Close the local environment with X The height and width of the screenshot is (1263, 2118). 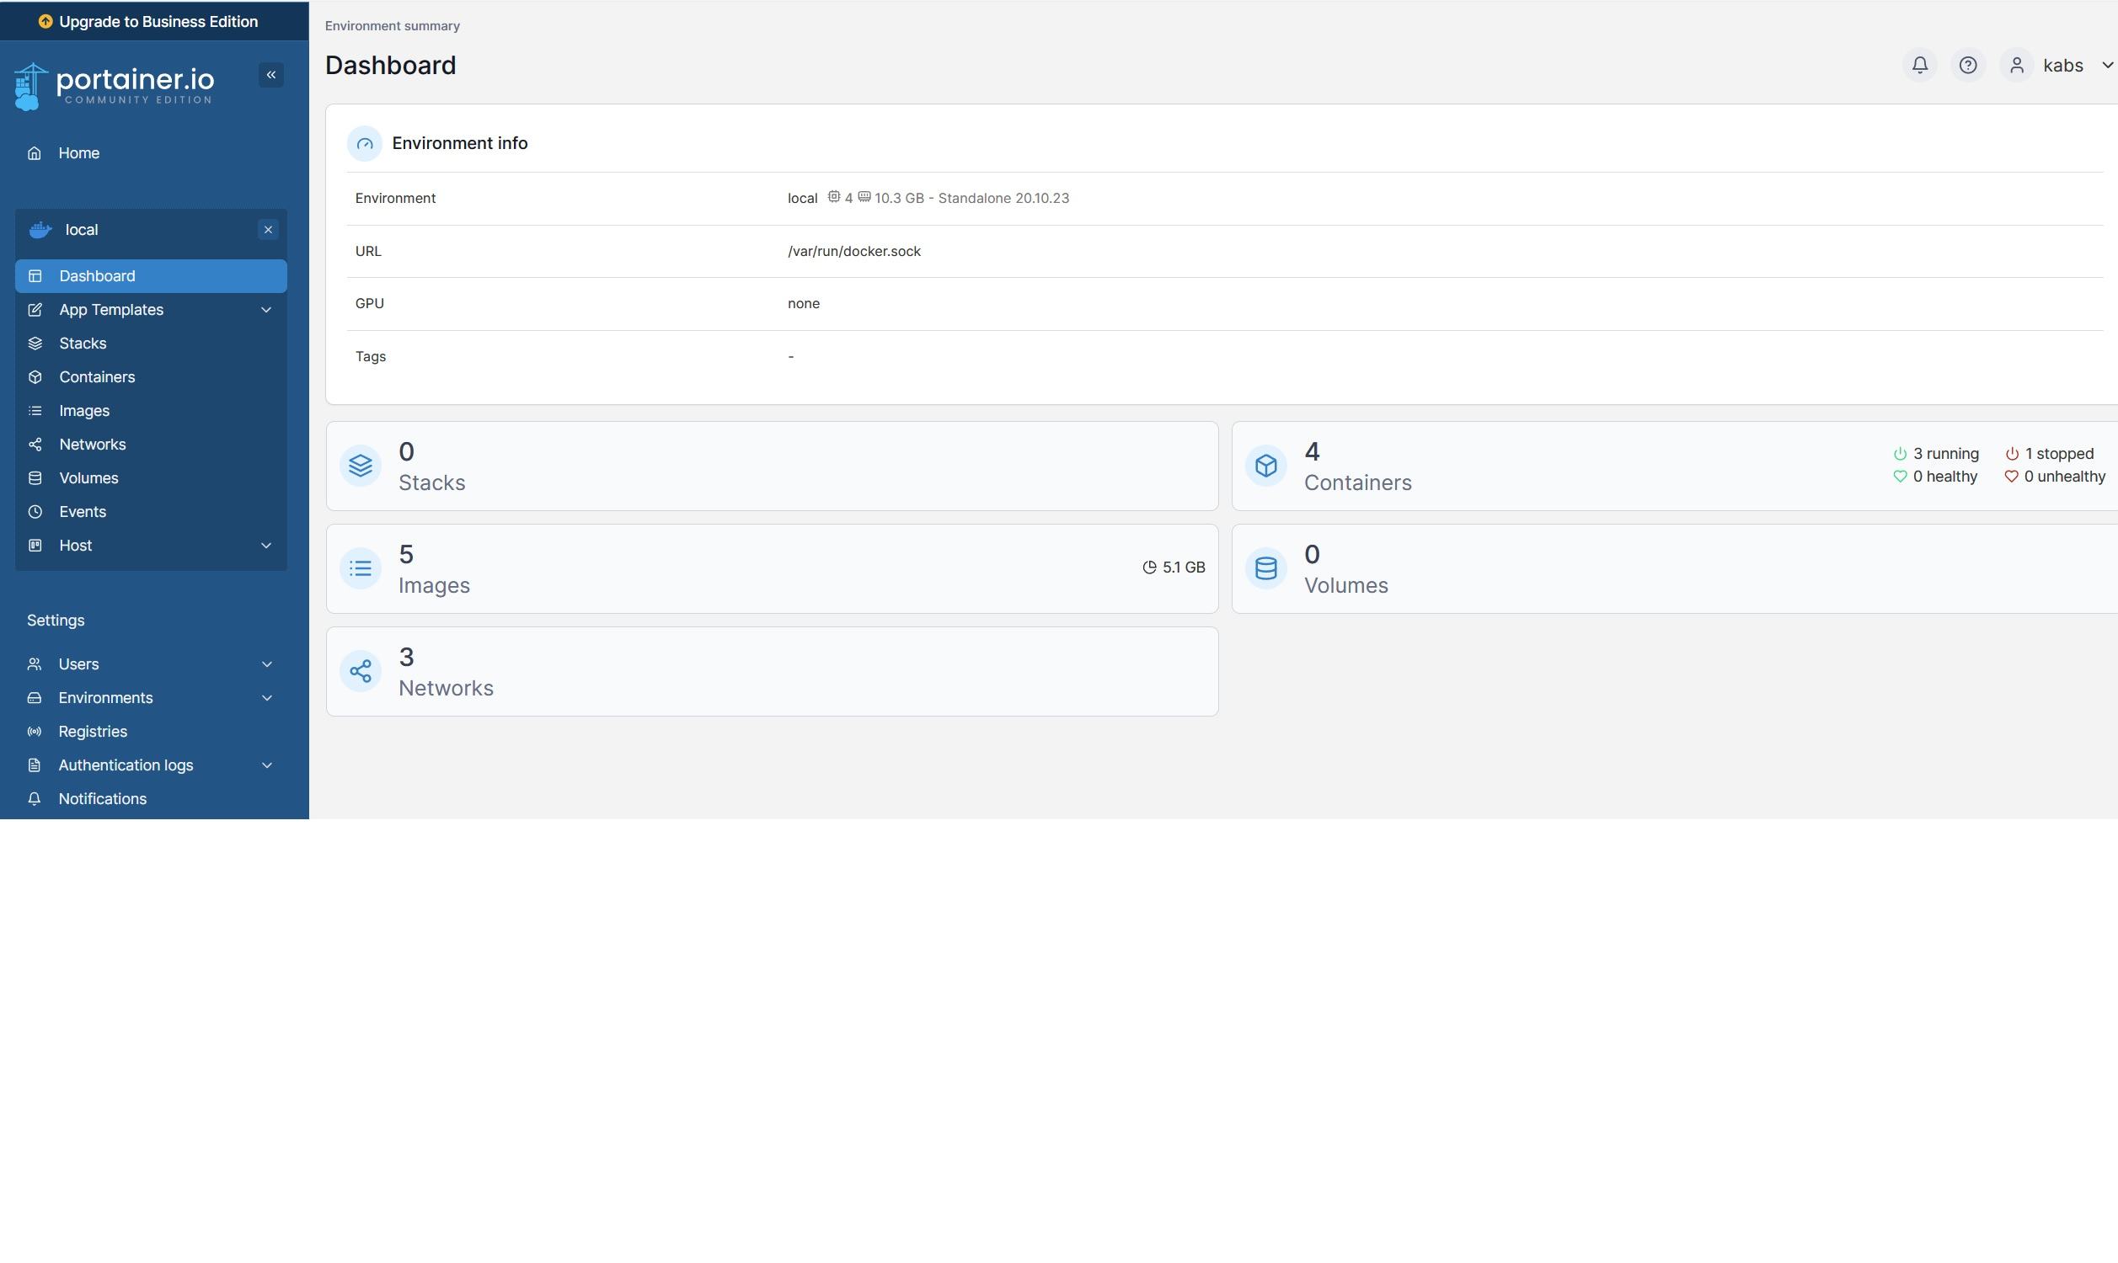point(268,230)
